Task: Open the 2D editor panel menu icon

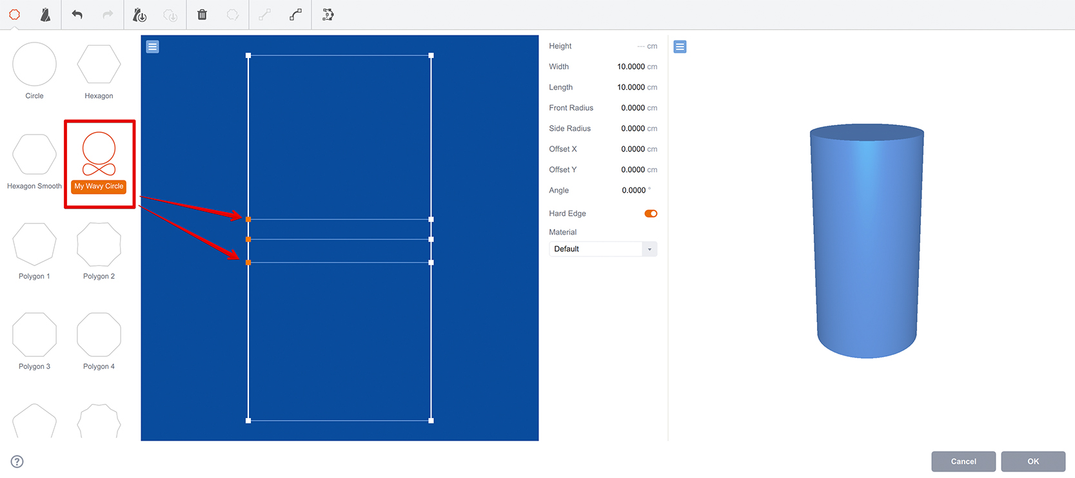Action: click(152, 46)
